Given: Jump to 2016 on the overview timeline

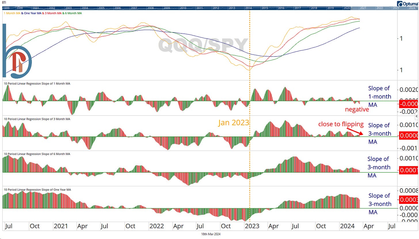Looking at the screenshot, I should tap(281, 8).
